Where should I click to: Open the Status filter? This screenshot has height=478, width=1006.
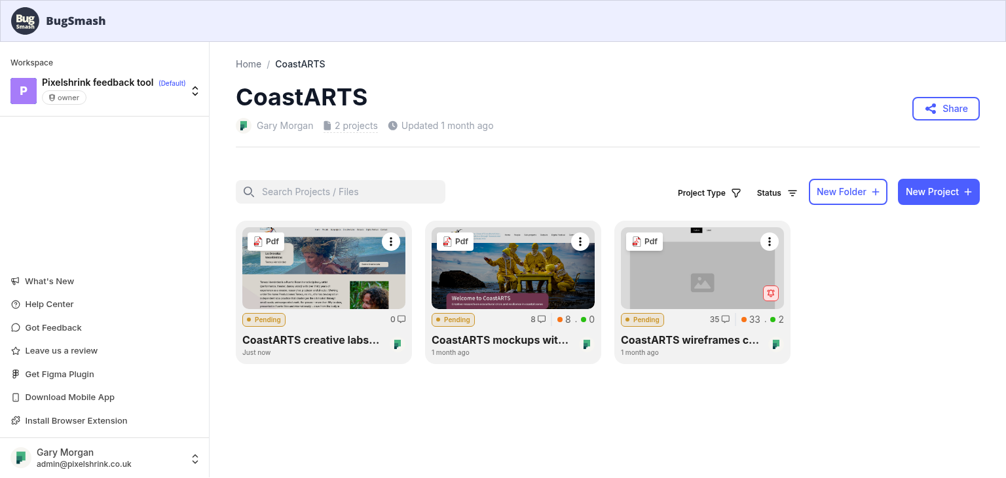click(x=777, y=193)
